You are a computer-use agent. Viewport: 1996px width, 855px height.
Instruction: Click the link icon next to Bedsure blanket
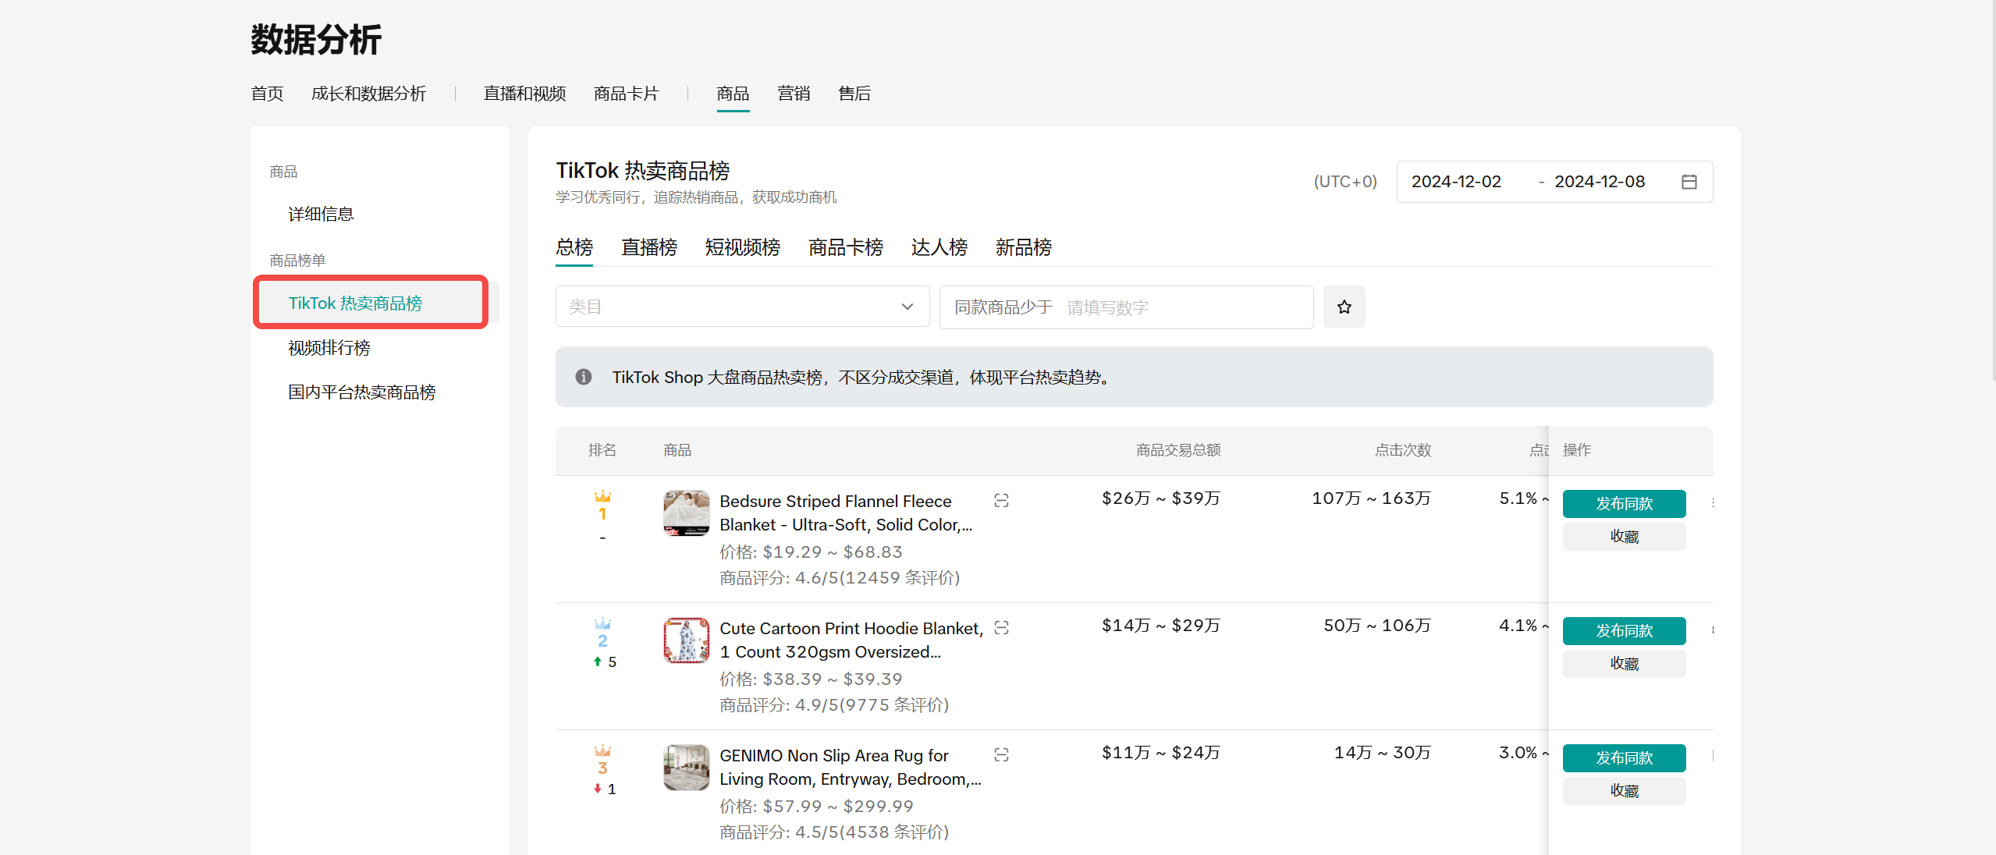pos(1001,501)
